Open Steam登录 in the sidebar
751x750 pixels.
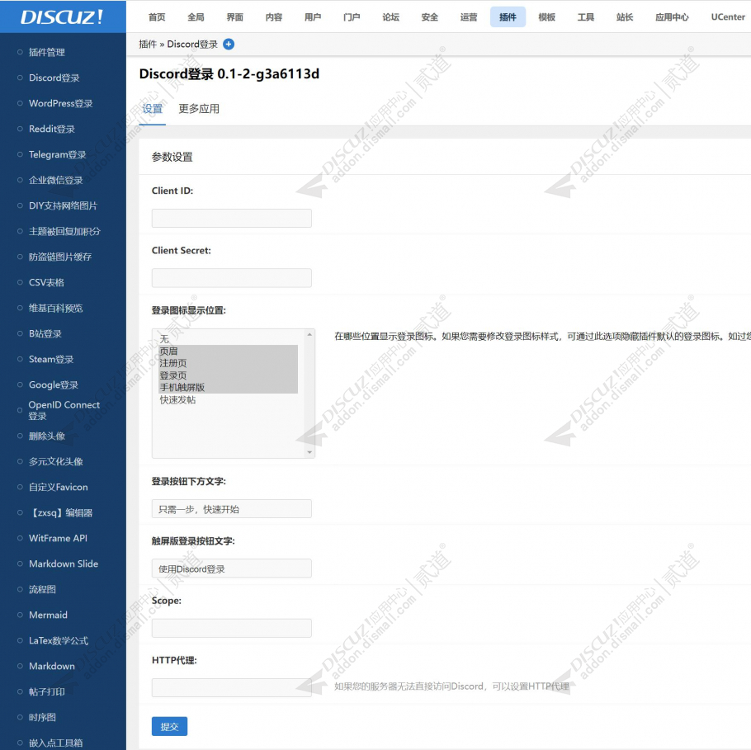click(51, 359)
